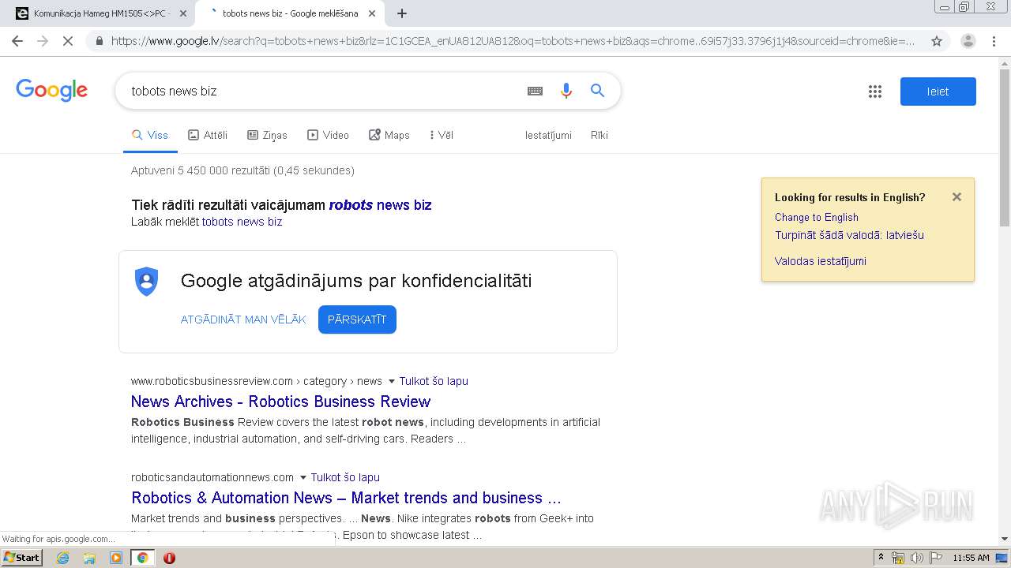Viewport: 1011px width, 568px height.
Task: Click the network tray icon
Action: click(898, 558)
